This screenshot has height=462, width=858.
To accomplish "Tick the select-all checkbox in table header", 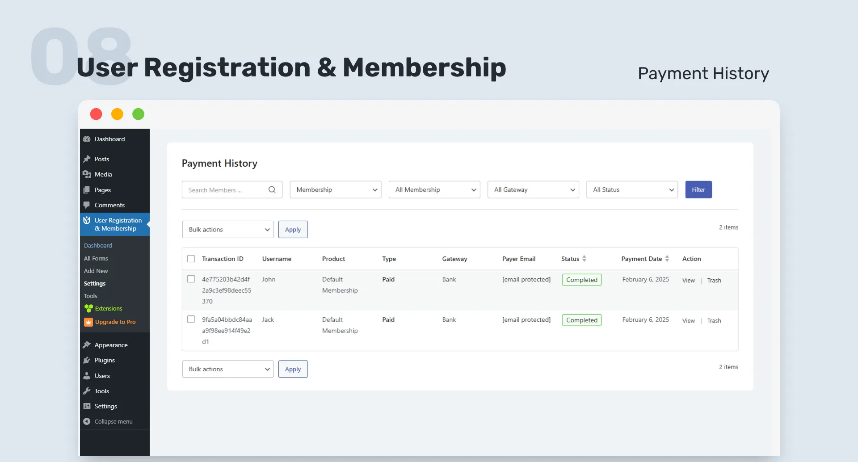I will 191,259.
